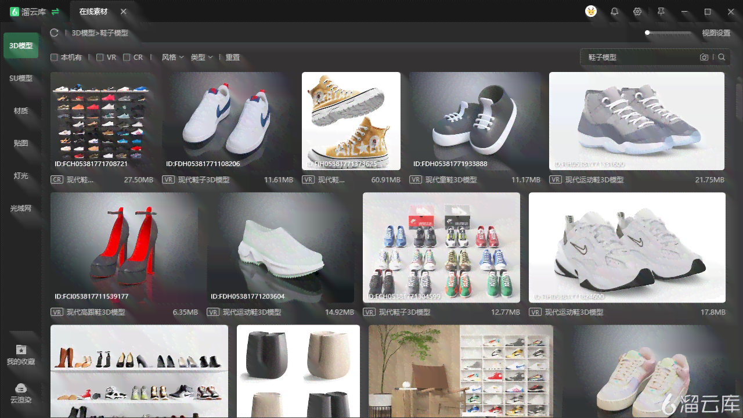Viewport: 743px width, 418px height.
Task: Click the 现代高跟鞋3D模型 title
Action: point(96,312)
